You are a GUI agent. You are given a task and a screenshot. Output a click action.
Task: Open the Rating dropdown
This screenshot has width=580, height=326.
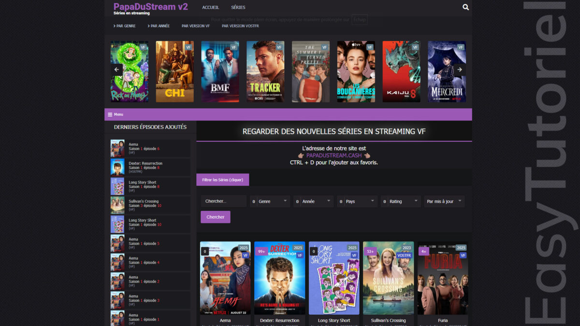(401, 201)
